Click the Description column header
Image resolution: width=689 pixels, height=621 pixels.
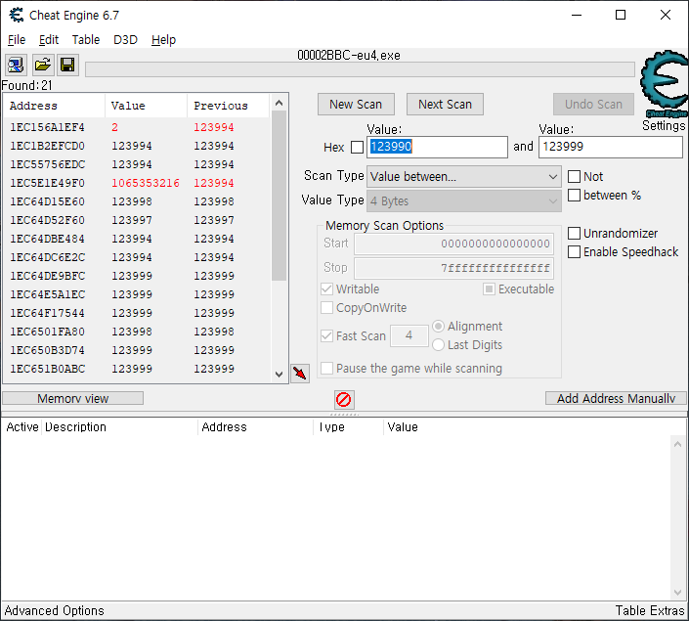(119, 427)
